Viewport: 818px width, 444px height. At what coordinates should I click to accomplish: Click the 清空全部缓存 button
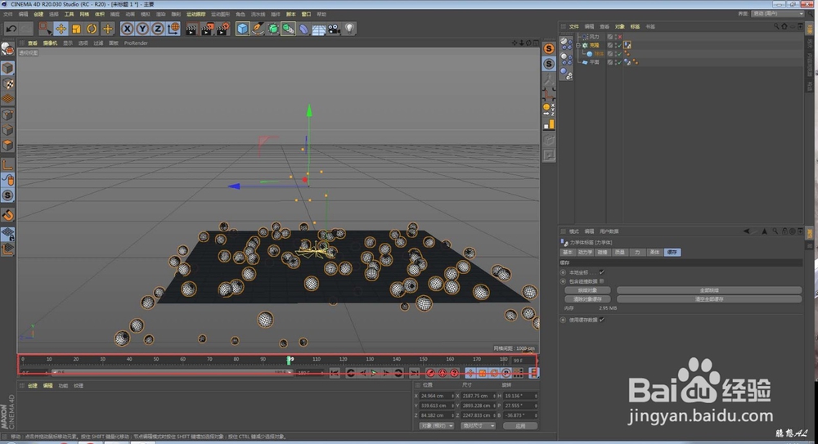click(x=709, y=299)
